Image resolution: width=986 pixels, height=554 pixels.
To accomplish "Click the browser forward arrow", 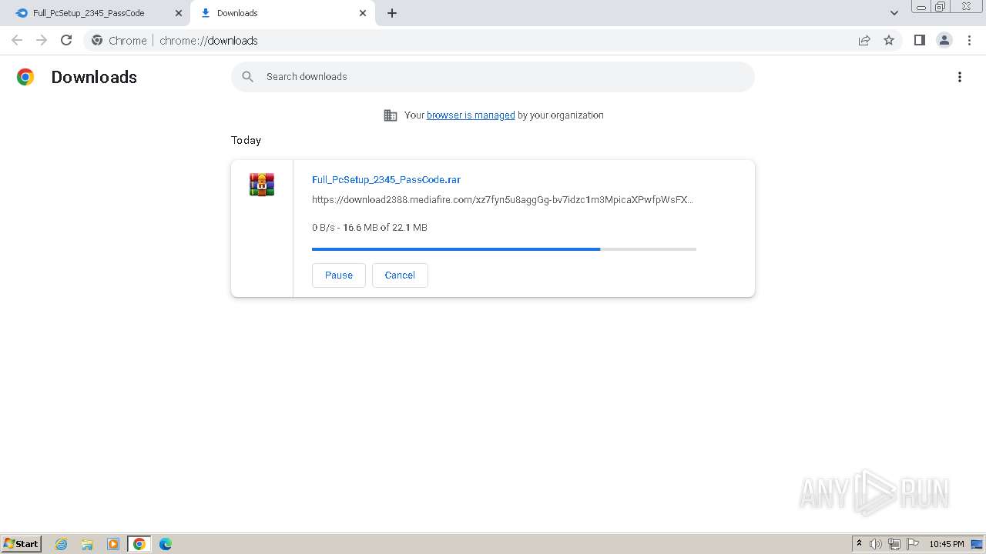I will tap(42, 40).
